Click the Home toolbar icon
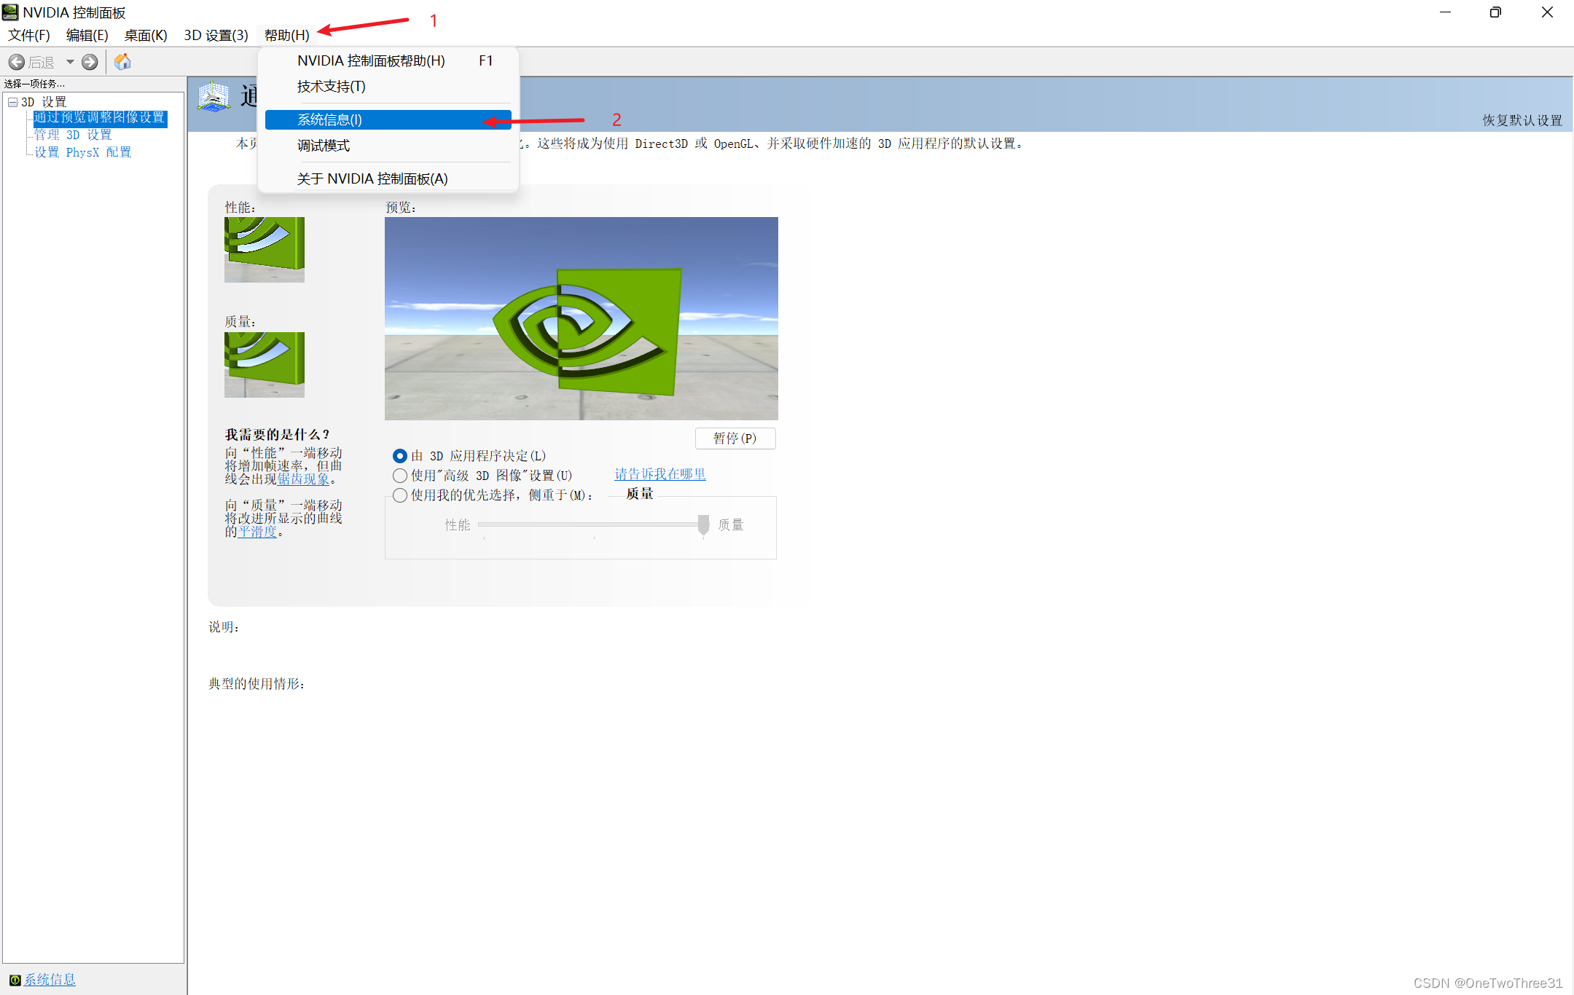This screenshot has height=995, width=1574. click(x=122, y=62)
